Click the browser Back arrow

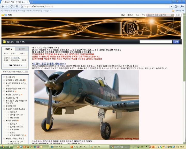coord(3,6)
